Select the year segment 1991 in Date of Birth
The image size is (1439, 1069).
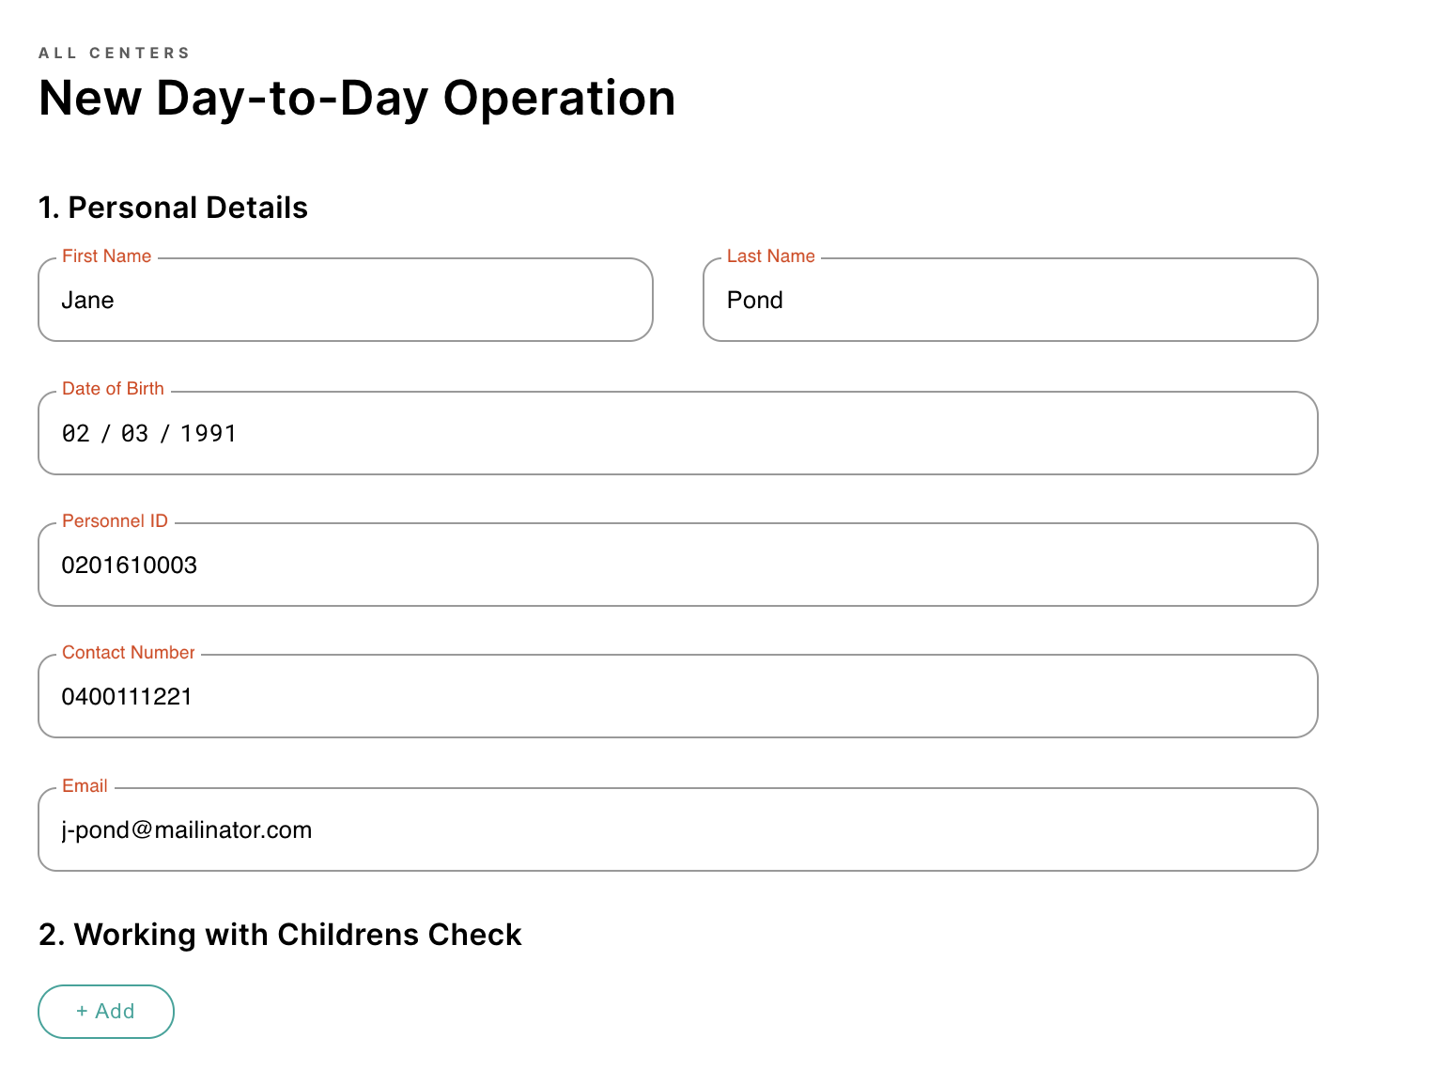(209, 434)
